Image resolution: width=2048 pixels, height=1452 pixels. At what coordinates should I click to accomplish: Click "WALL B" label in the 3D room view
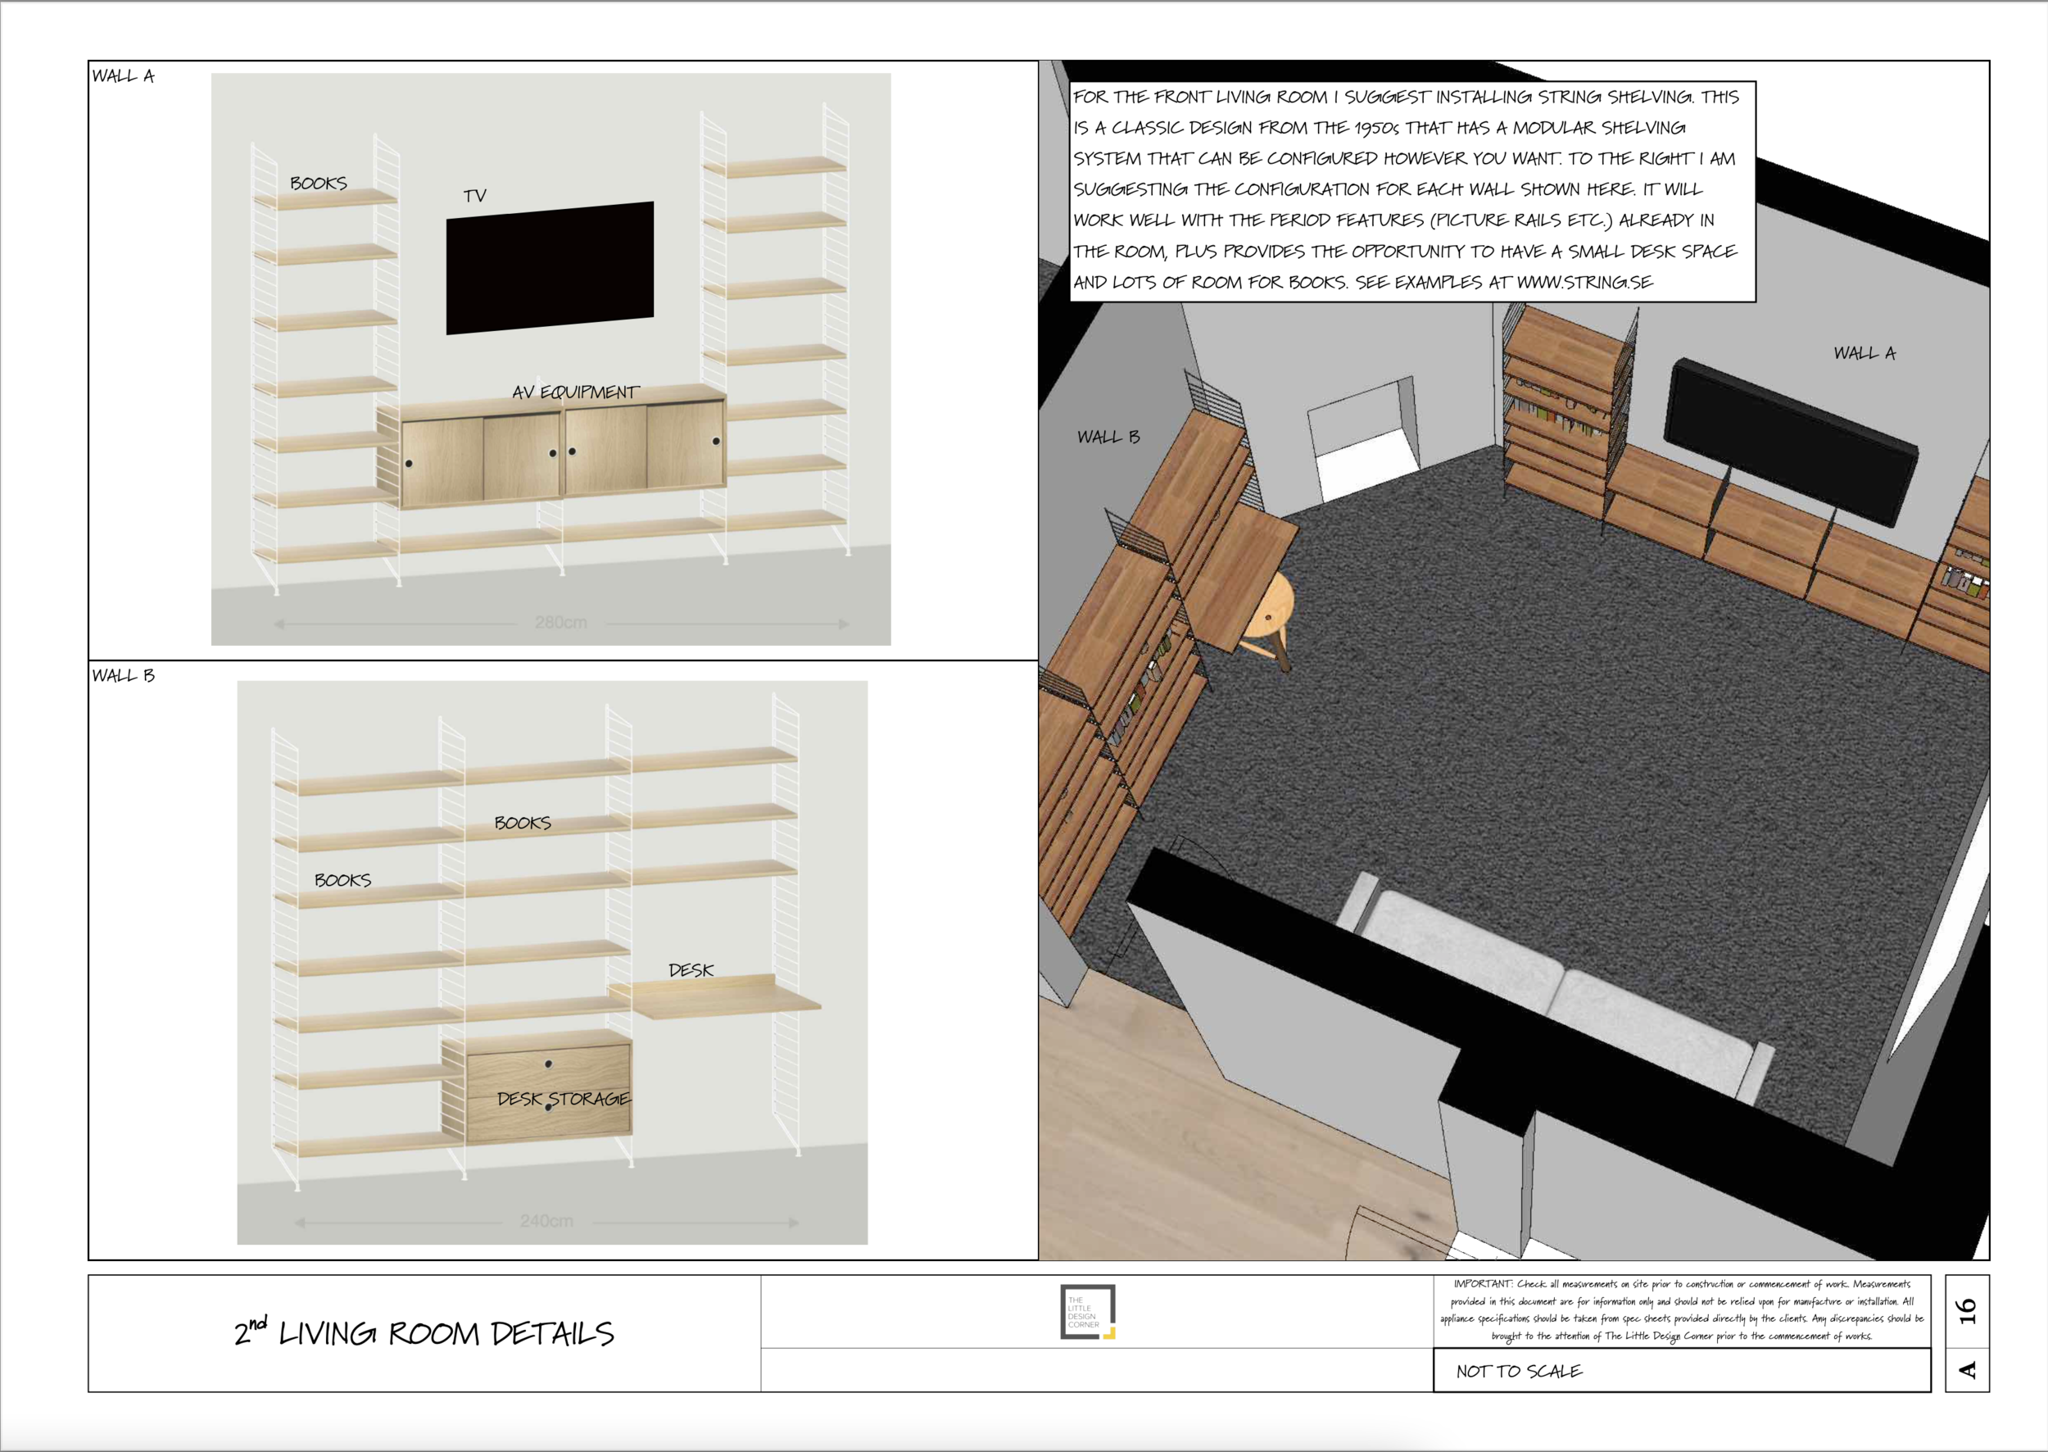pos(1108,436)
